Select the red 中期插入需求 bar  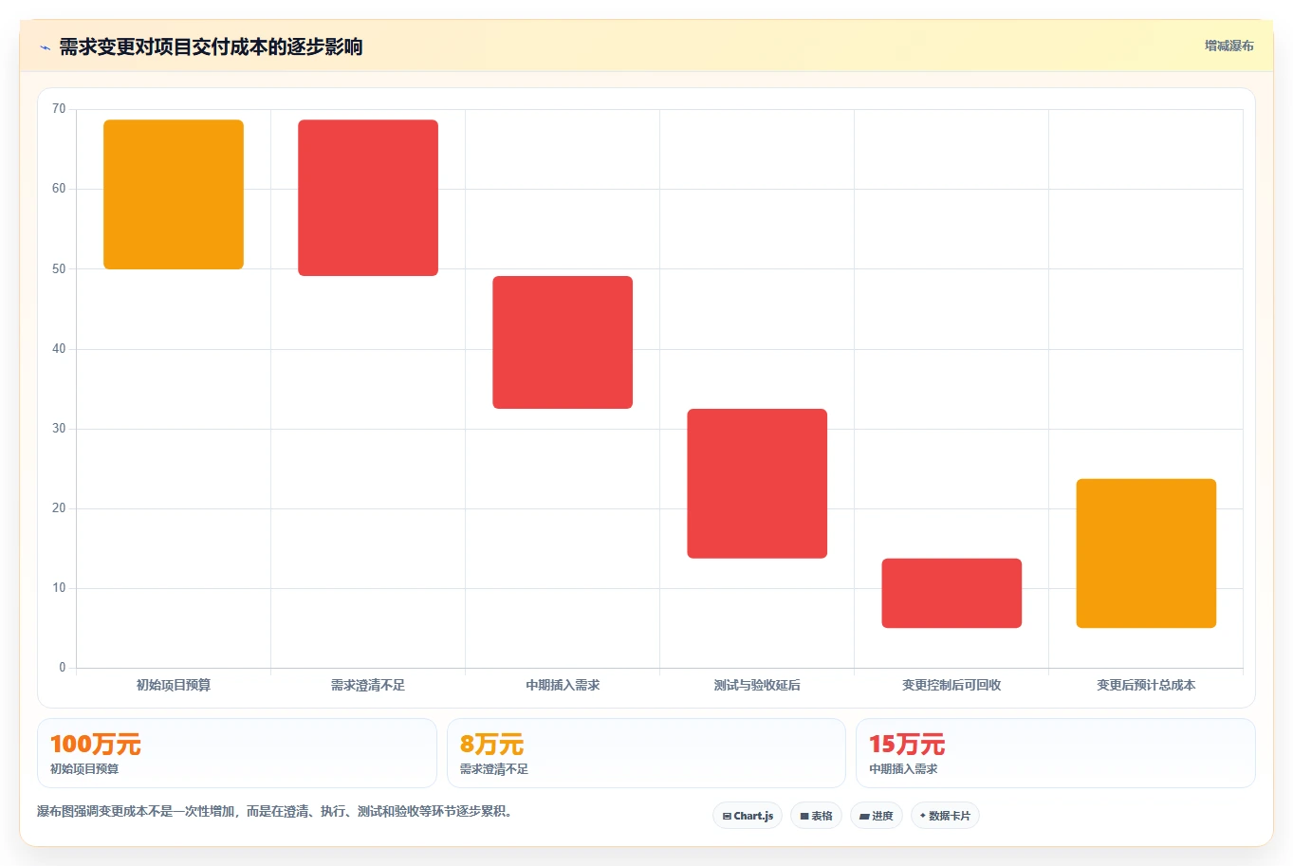(x=563, y=342)
